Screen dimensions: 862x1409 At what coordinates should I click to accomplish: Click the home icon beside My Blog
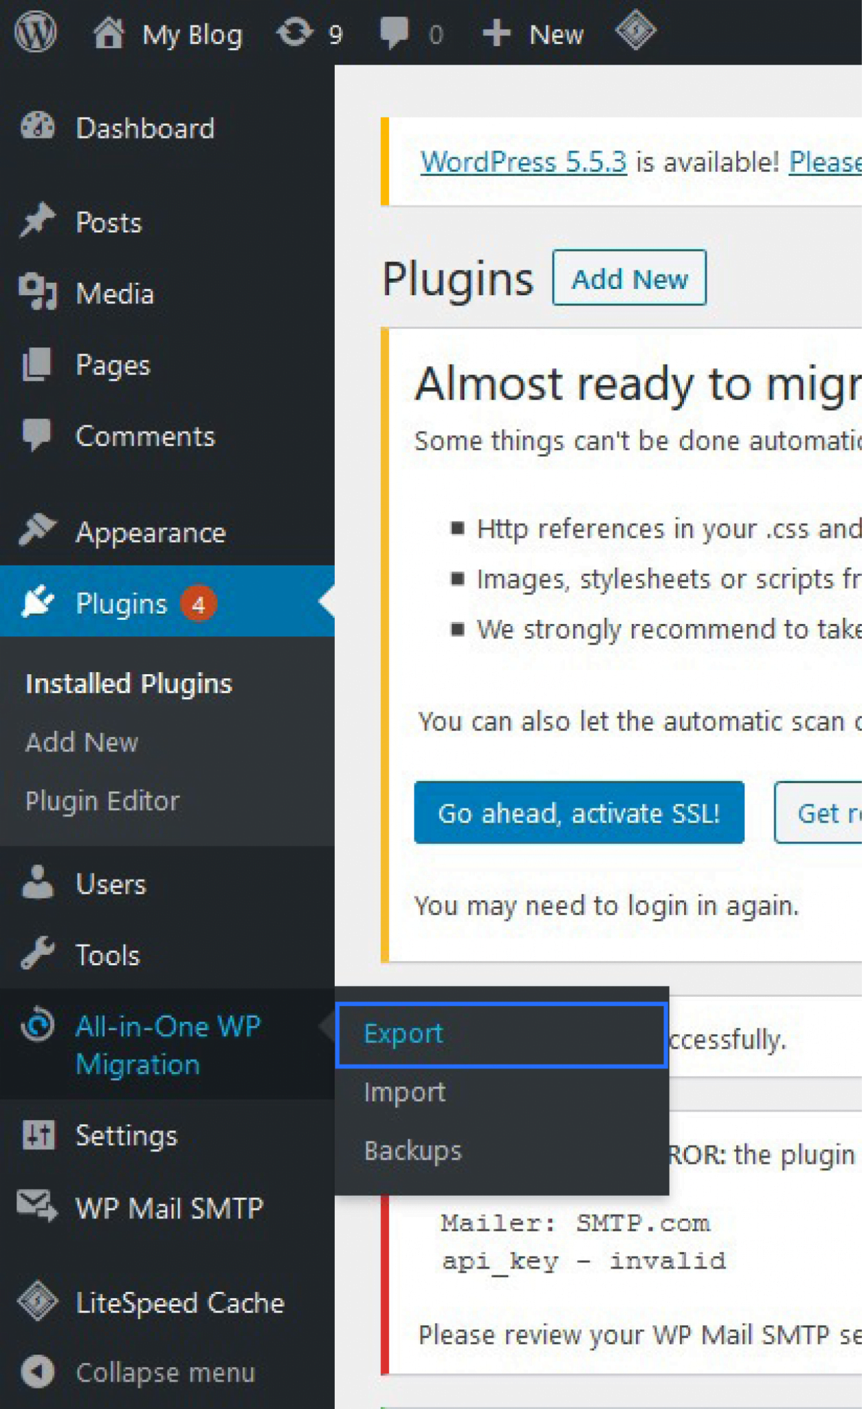pyautogui.click(x=109, y=33)
